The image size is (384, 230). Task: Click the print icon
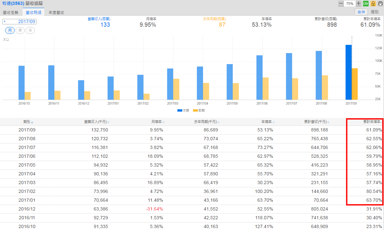[x=380, y=4]
